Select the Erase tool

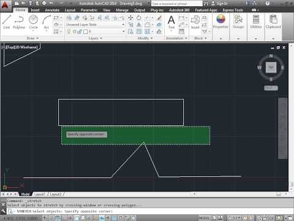coord(159,18)
